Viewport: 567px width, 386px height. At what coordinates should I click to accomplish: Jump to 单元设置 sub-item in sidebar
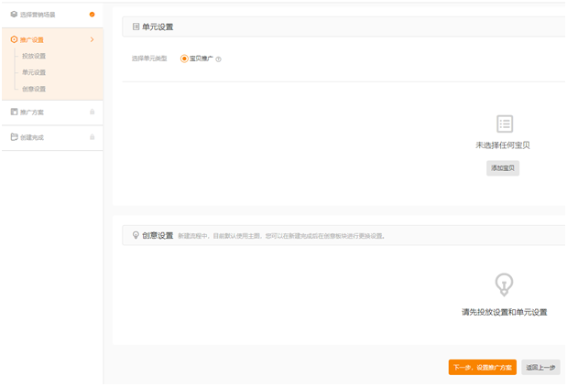(34, 72)
